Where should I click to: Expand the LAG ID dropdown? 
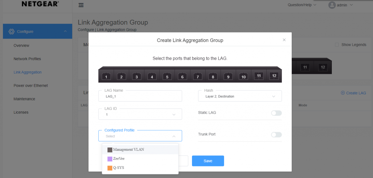click(140, 114)
